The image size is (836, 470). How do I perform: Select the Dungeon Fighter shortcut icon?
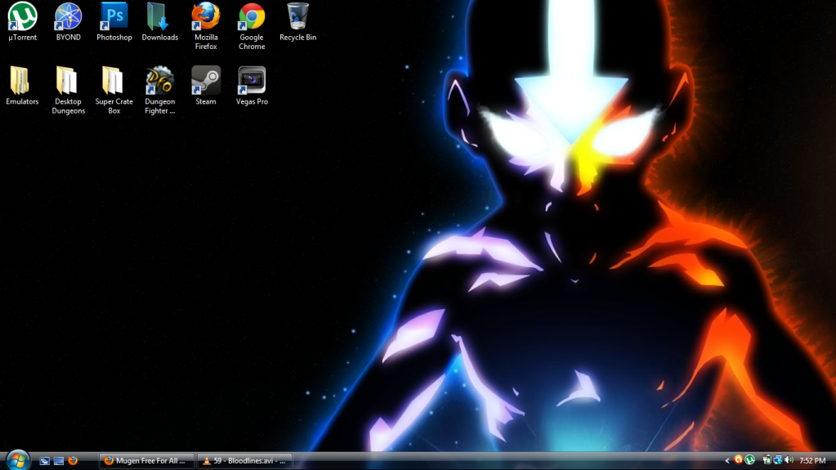click(160, 90)
